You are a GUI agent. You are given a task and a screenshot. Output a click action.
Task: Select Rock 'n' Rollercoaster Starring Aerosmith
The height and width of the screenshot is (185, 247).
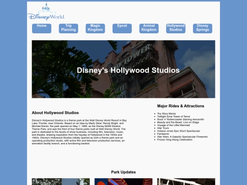point(181,119)
